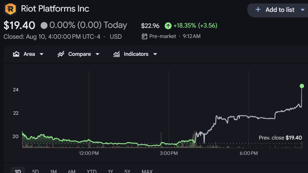Screen dimensions: 308x173
Task: Select the 1Y time range tab
Action: click(x=110, y=171)
